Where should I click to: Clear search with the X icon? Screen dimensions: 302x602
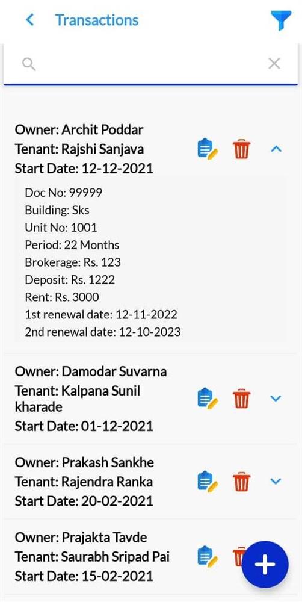pos(274,64)
